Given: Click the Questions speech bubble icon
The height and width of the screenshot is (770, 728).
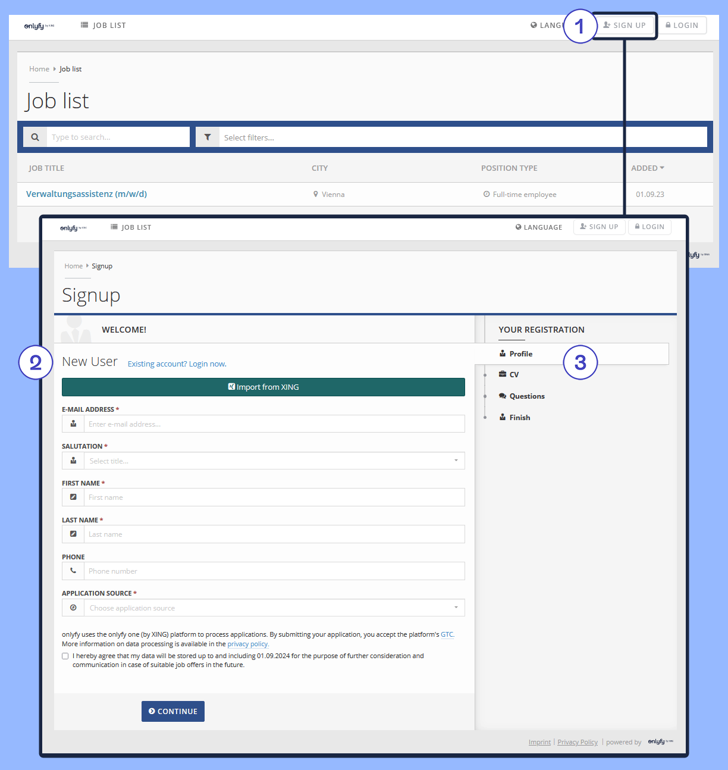Looking at the screenshot, I should point(502,396).
